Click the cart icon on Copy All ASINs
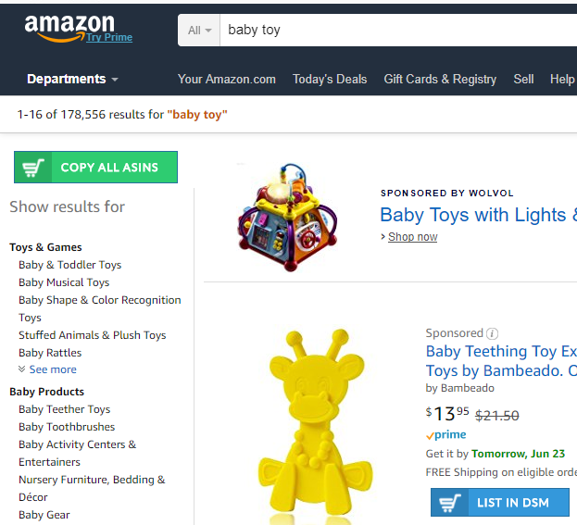The image size is (577, 525). [33, 168]
